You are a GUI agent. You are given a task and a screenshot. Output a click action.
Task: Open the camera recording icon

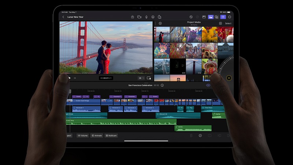pyautogui.click(x=139, y=17)
